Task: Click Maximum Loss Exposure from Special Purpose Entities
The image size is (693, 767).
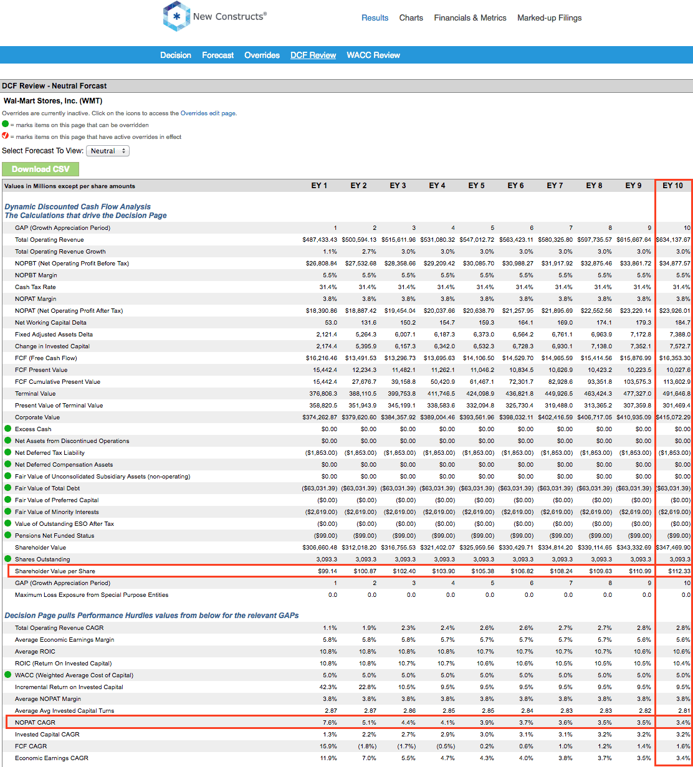Action: click(x=92, y=595)
